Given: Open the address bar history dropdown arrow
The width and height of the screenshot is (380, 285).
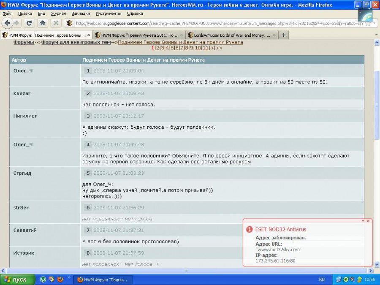Looking at the screenshot, I should (375, 23).
